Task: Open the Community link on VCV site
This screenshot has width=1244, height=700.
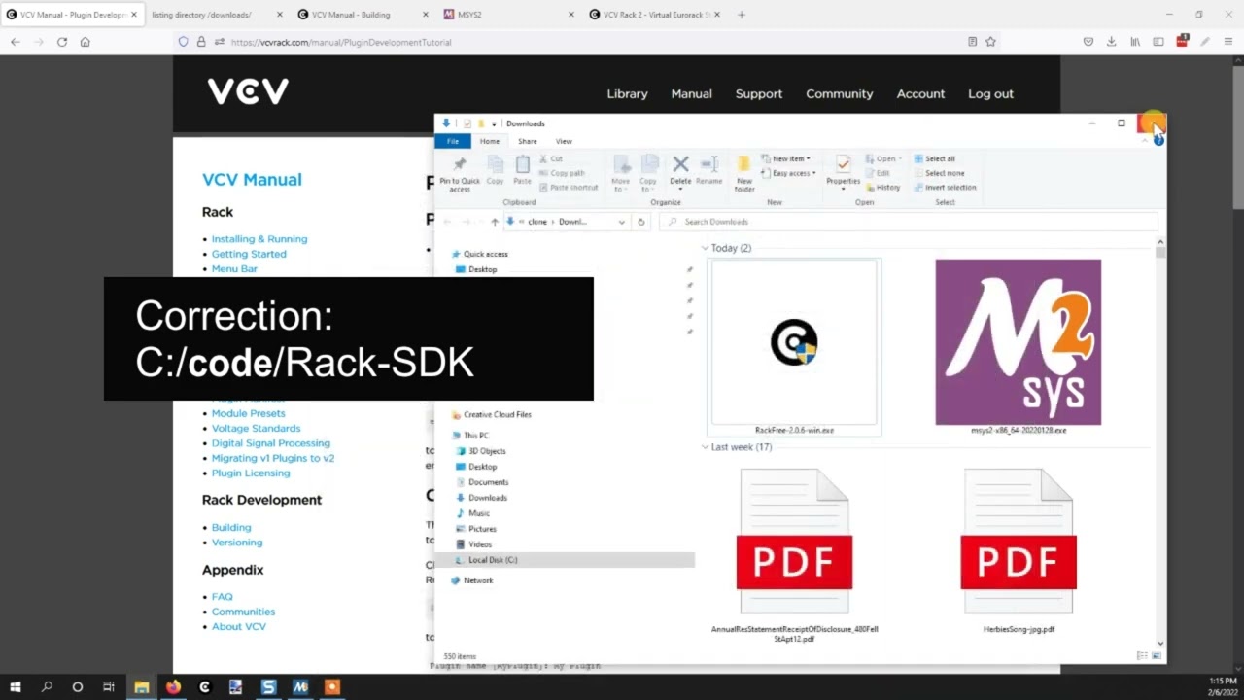Action: pos(839,94)
